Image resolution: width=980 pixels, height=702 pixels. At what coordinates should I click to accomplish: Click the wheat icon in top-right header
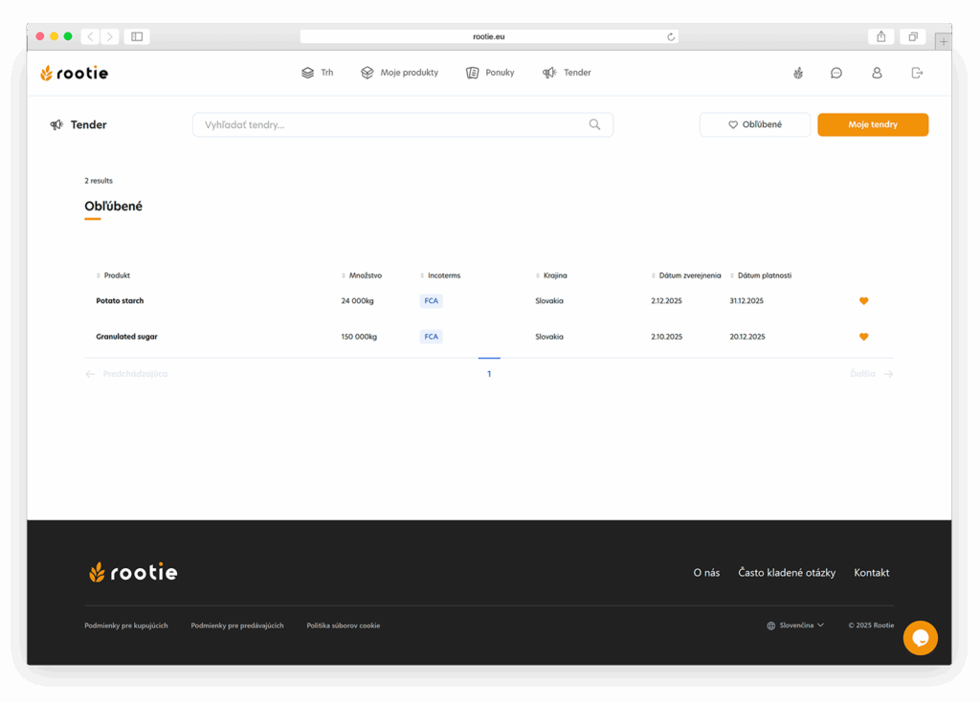(x=798, y=73)
